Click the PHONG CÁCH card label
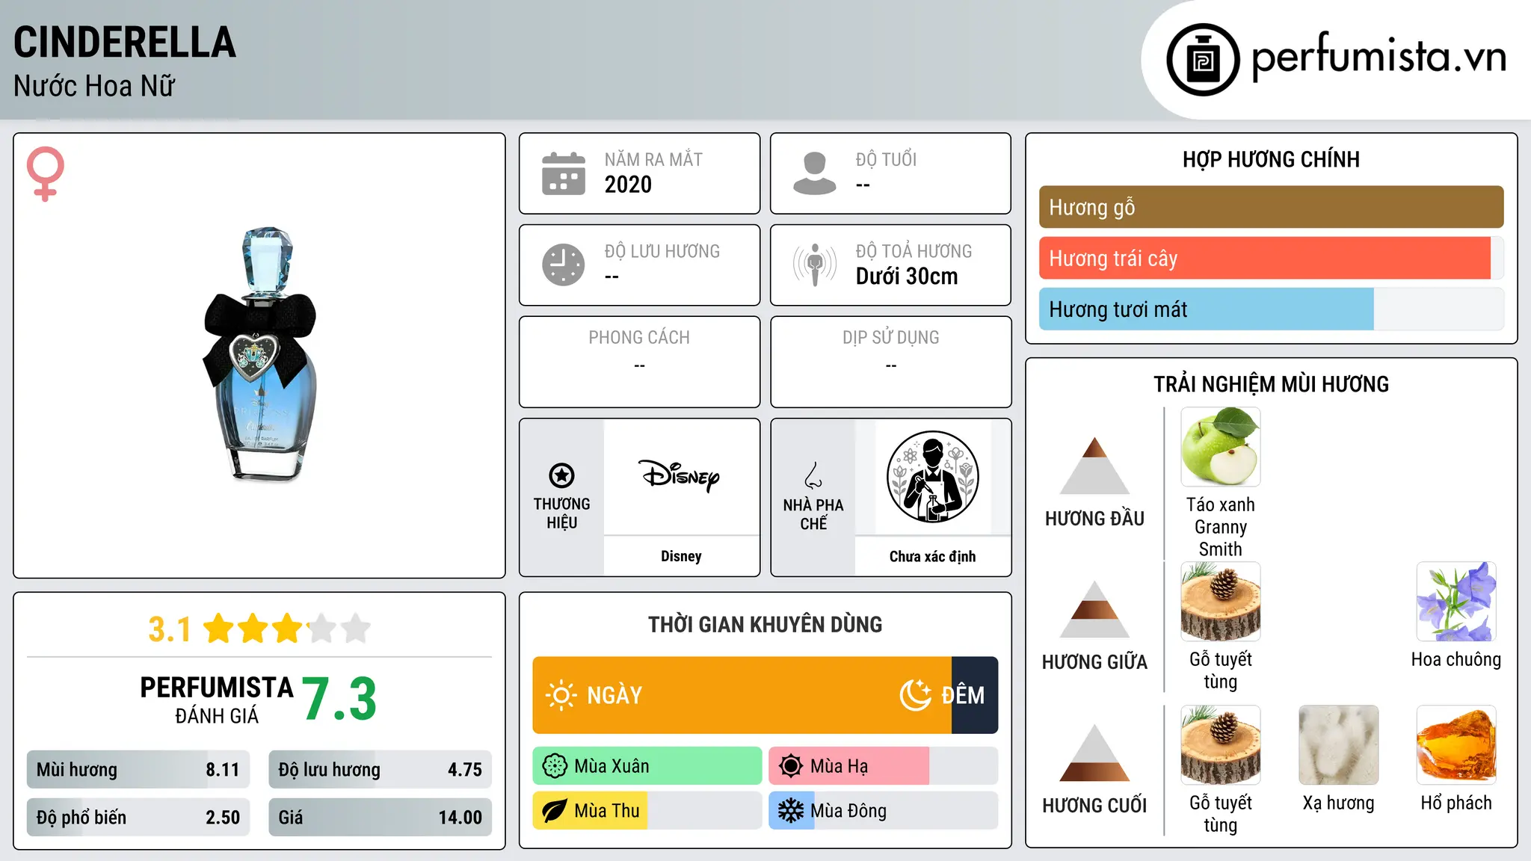This screenshot has height=861, width=1531. [x=639, y=338]
